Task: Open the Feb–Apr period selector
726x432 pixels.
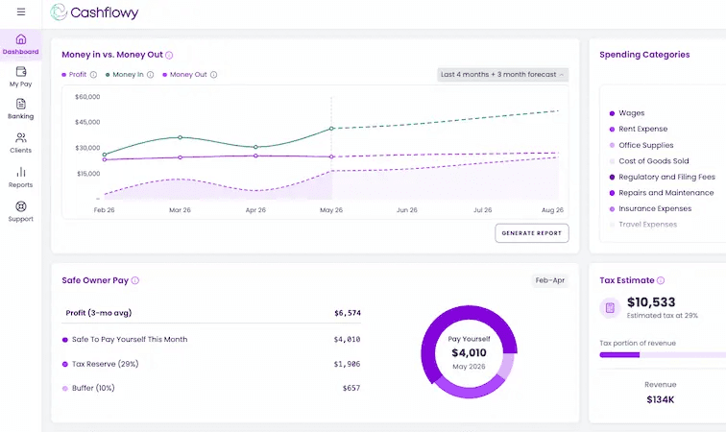Action: 550,280
